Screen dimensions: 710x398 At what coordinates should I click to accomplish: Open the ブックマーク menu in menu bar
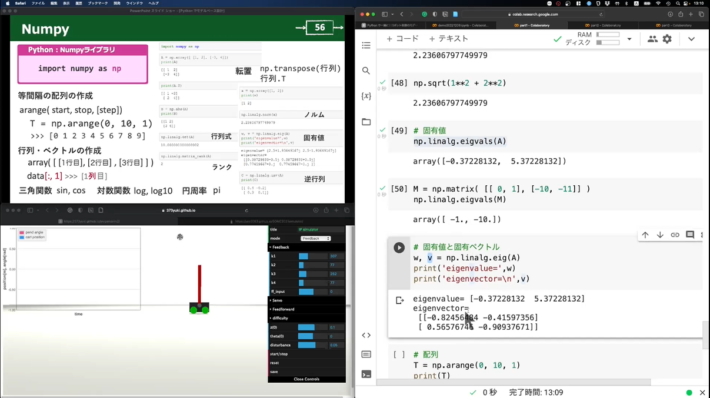(98, 3)
